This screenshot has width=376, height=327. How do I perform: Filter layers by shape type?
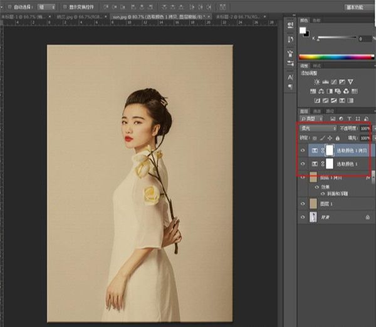(x=358, y=119)
